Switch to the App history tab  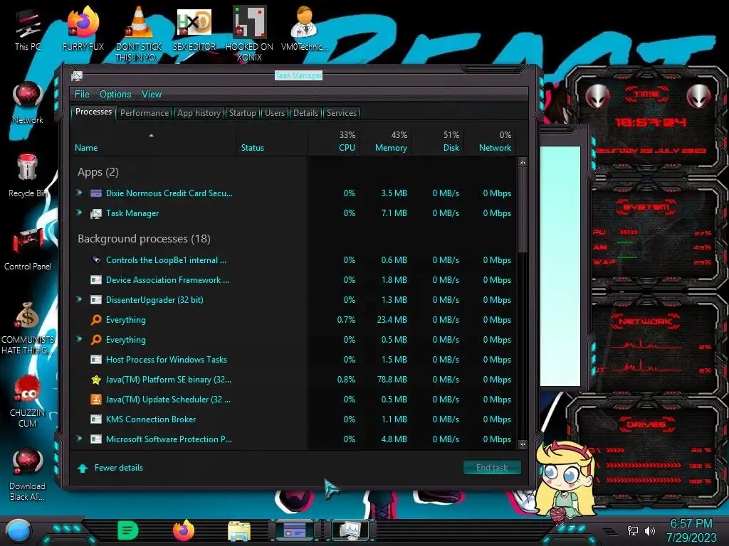[x=199, y=113]
